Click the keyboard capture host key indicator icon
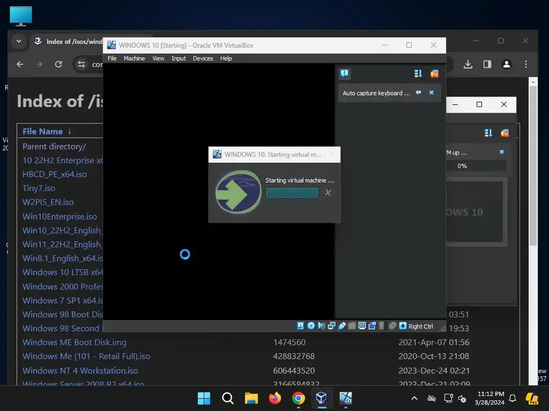This screenshot has width=549, height=411. tap(403, 326)
